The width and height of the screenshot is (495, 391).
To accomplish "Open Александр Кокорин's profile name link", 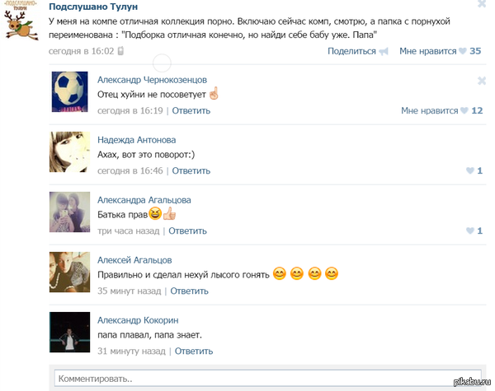I will click(x=138, y=320).
